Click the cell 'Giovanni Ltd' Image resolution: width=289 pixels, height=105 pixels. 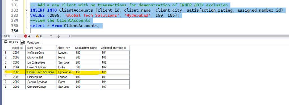coord(41,58)
